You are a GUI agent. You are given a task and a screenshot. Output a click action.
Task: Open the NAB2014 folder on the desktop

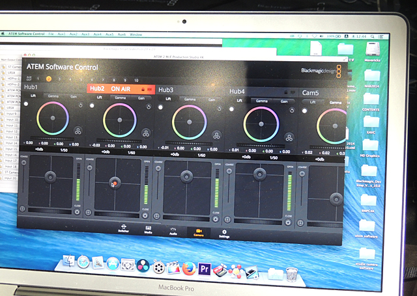[x=372, y=78]
